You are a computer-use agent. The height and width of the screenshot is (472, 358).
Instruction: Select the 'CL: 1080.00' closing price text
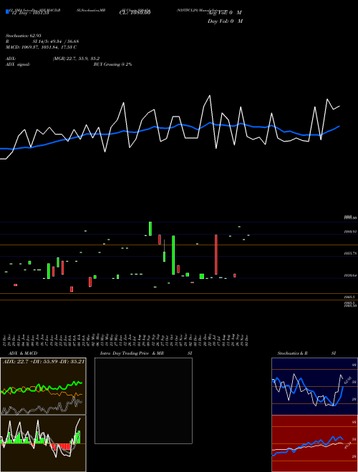135,13
